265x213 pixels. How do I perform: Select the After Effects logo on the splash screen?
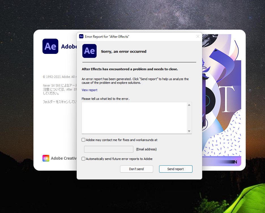click(x=50, y=46)
